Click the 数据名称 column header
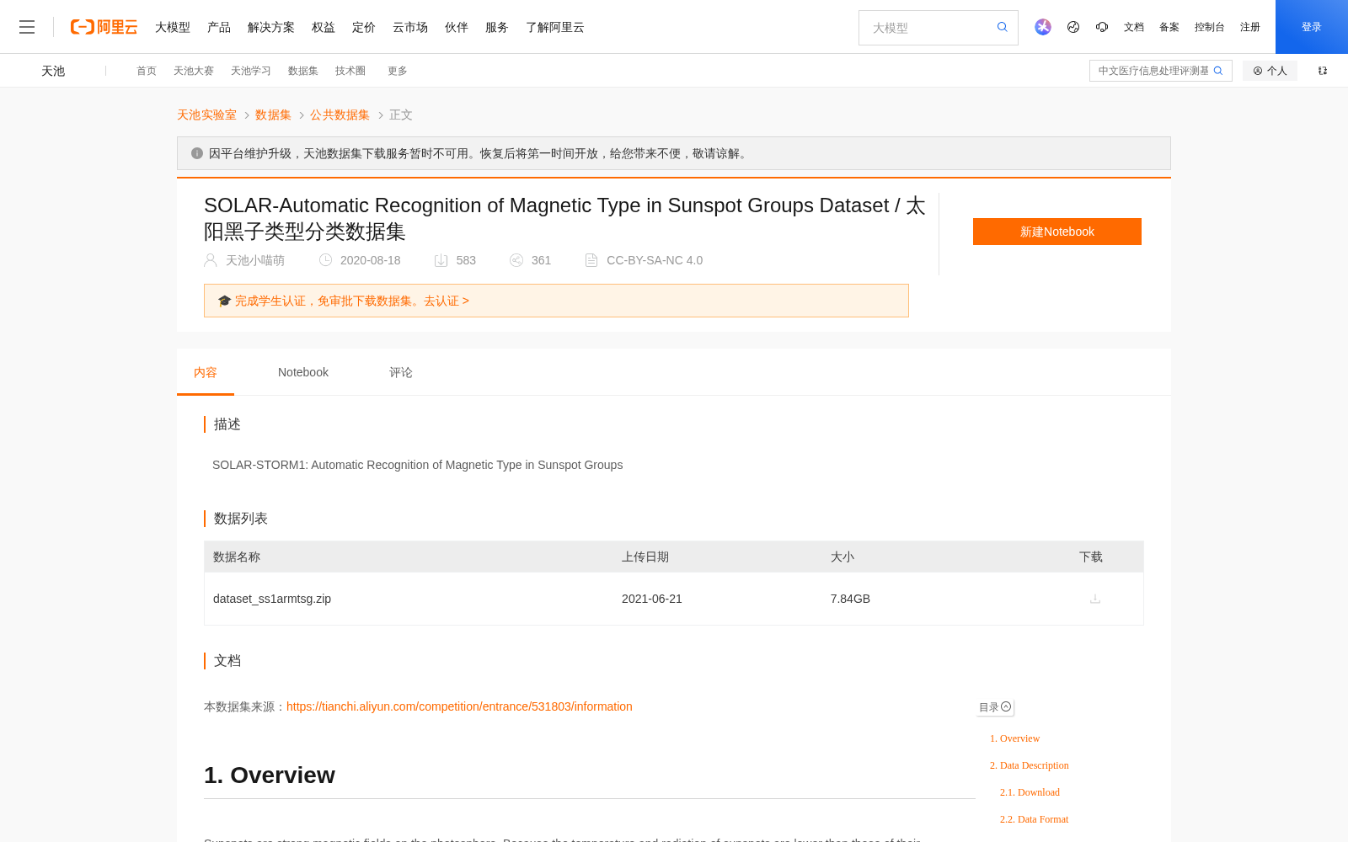The width and height of the screenshot is (1348, 842). click(237, 557)
